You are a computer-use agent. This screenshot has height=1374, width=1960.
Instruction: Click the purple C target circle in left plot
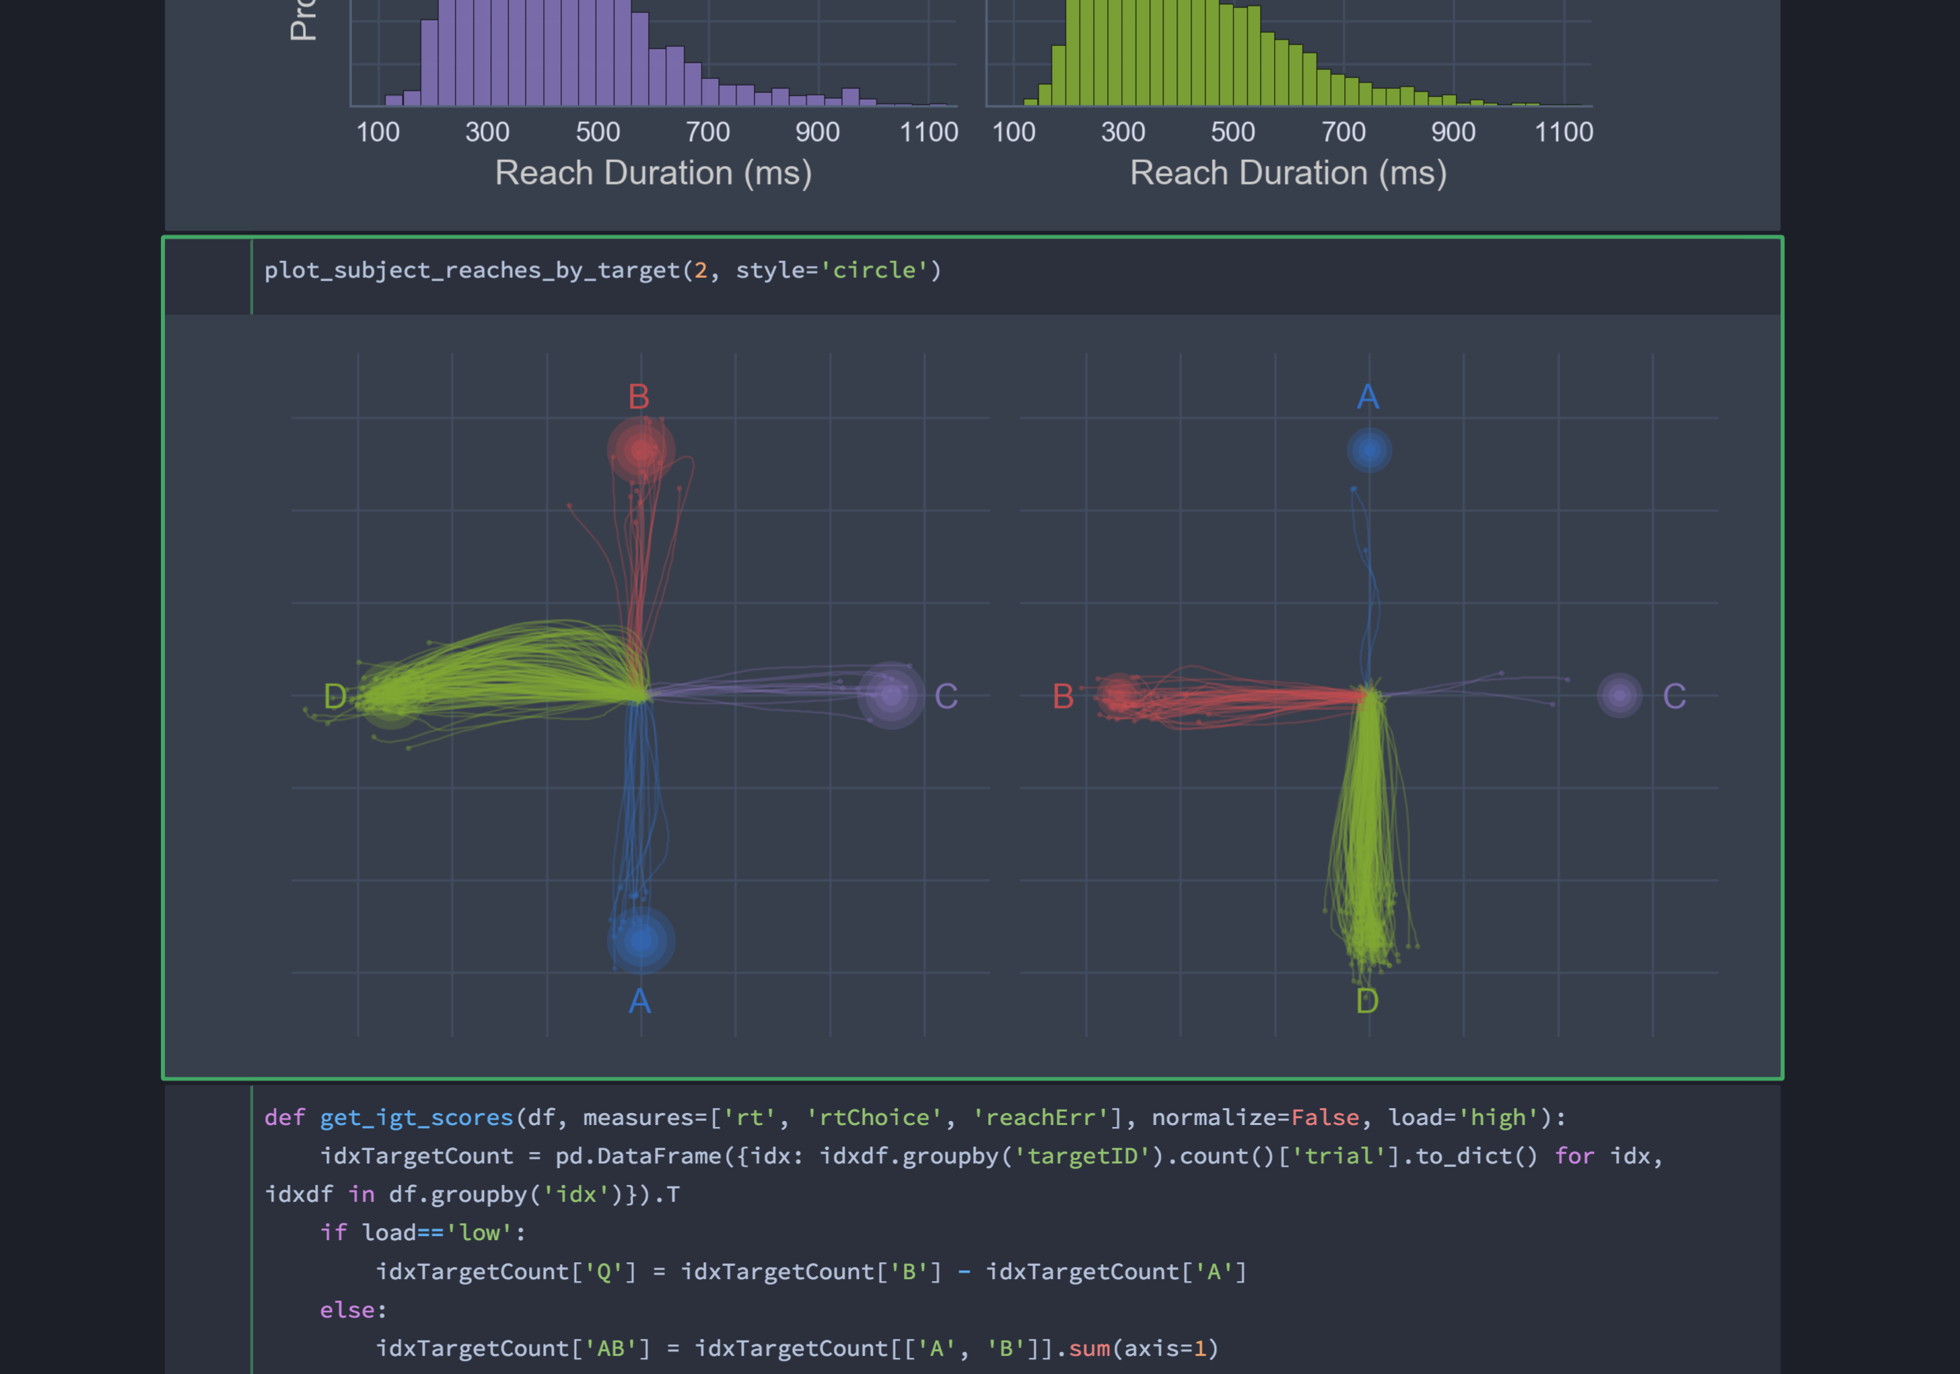click(891, 694)
